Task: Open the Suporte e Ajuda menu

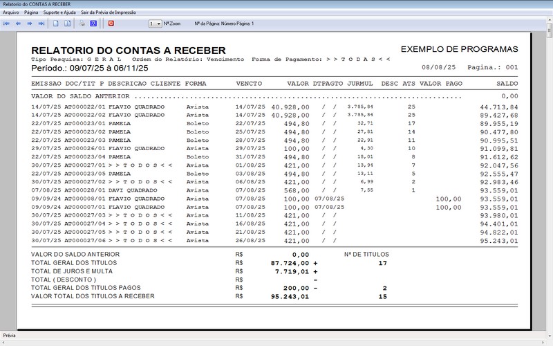Action: [59, 12]
